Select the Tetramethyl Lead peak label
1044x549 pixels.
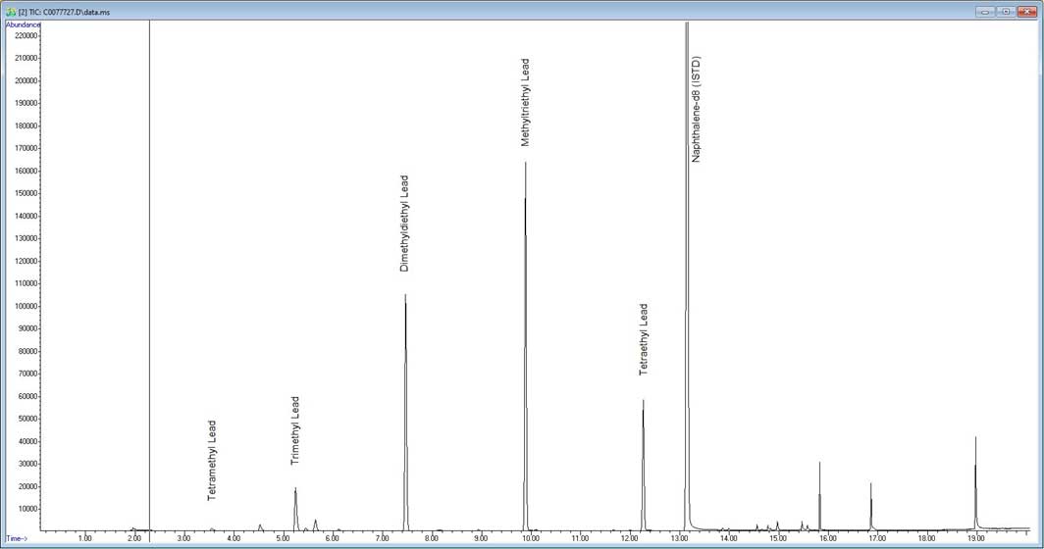coord(212,460)
